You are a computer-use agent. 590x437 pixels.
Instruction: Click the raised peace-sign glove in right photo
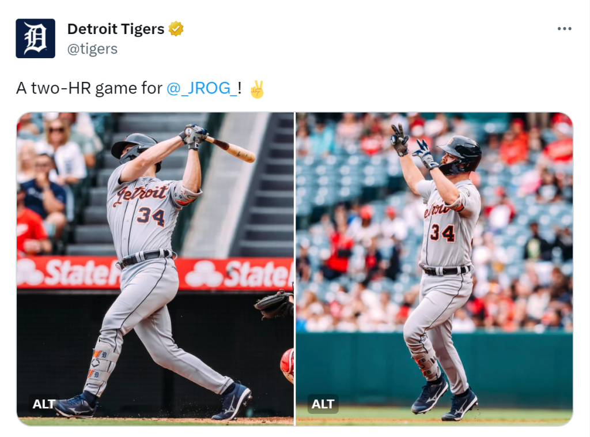[399, 140]
